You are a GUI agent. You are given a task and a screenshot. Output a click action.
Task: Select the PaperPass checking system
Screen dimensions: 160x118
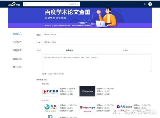point(87,91)
